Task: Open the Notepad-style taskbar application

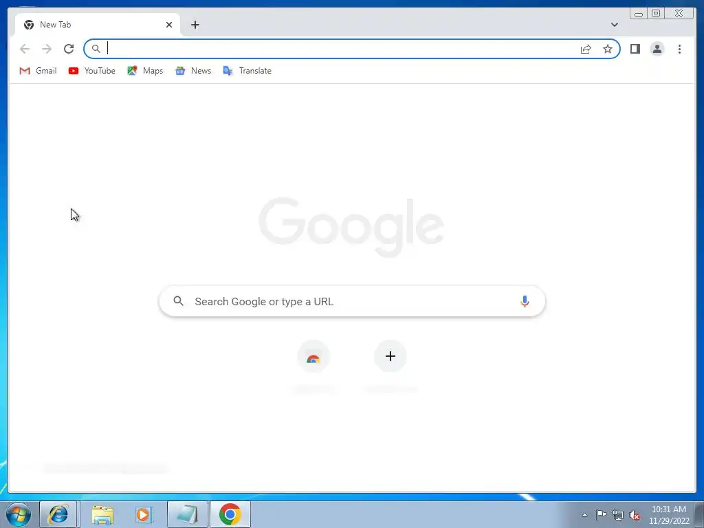Action: pos(187,514)
